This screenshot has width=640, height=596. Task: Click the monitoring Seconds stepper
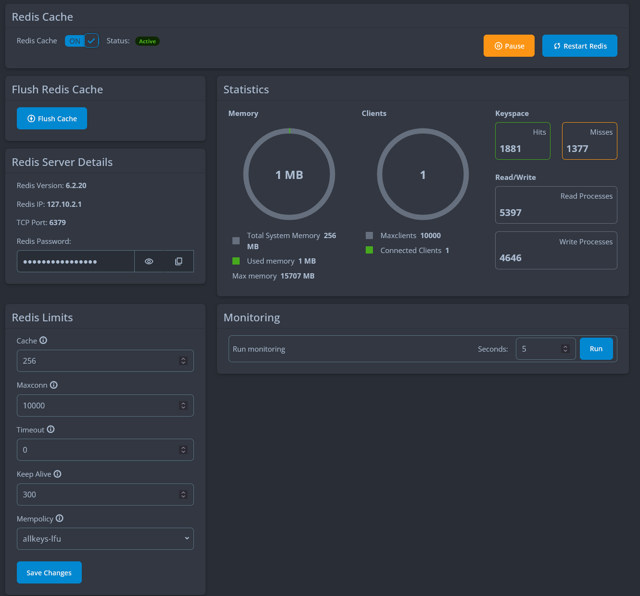(x=565, y=349)
